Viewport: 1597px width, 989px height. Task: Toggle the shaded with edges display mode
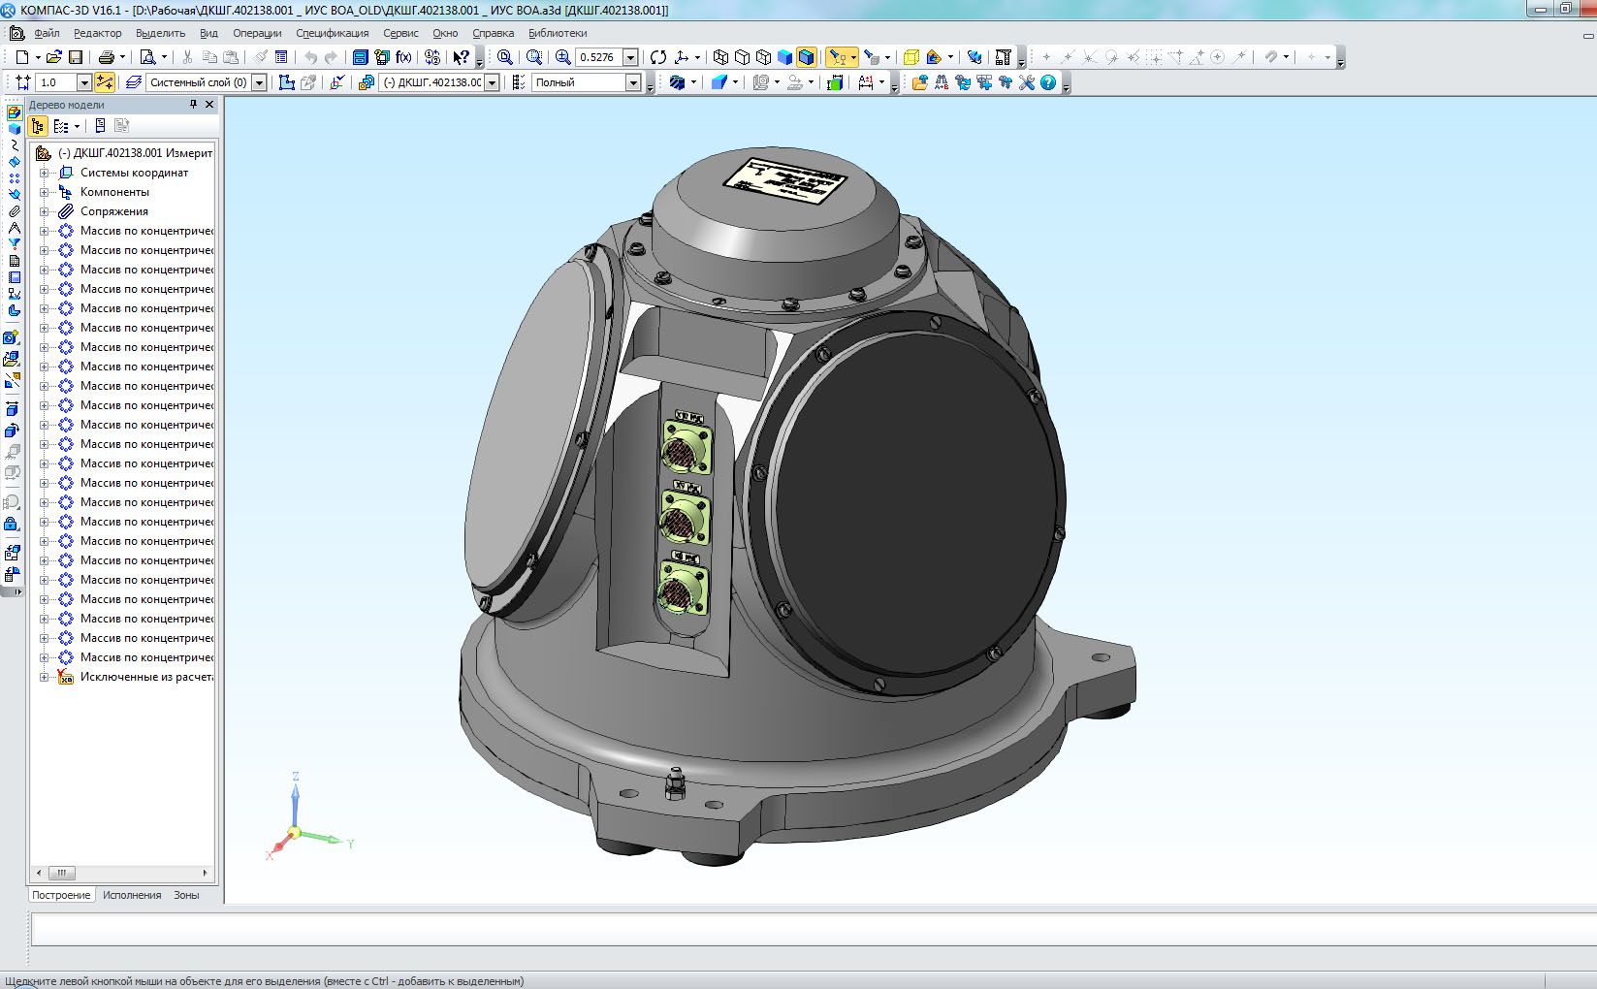pyautogui.click(x=806, y=57)
